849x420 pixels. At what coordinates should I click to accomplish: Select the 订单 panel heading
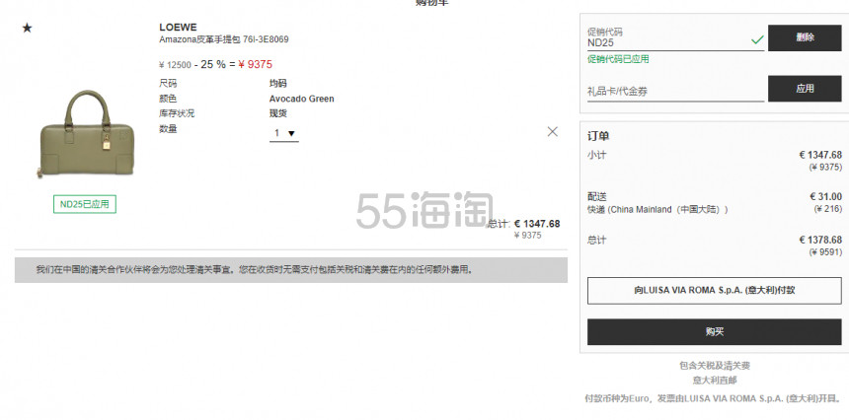click(x=598, y=136)
